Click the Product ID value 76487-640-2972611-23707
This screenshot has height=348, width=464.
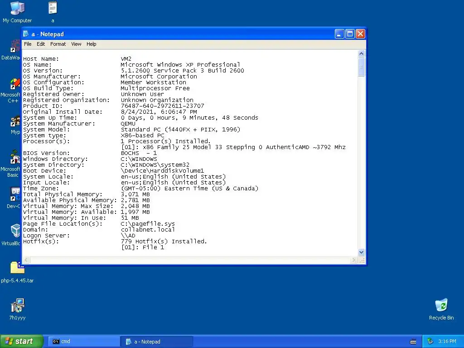(x=162, y=106)
